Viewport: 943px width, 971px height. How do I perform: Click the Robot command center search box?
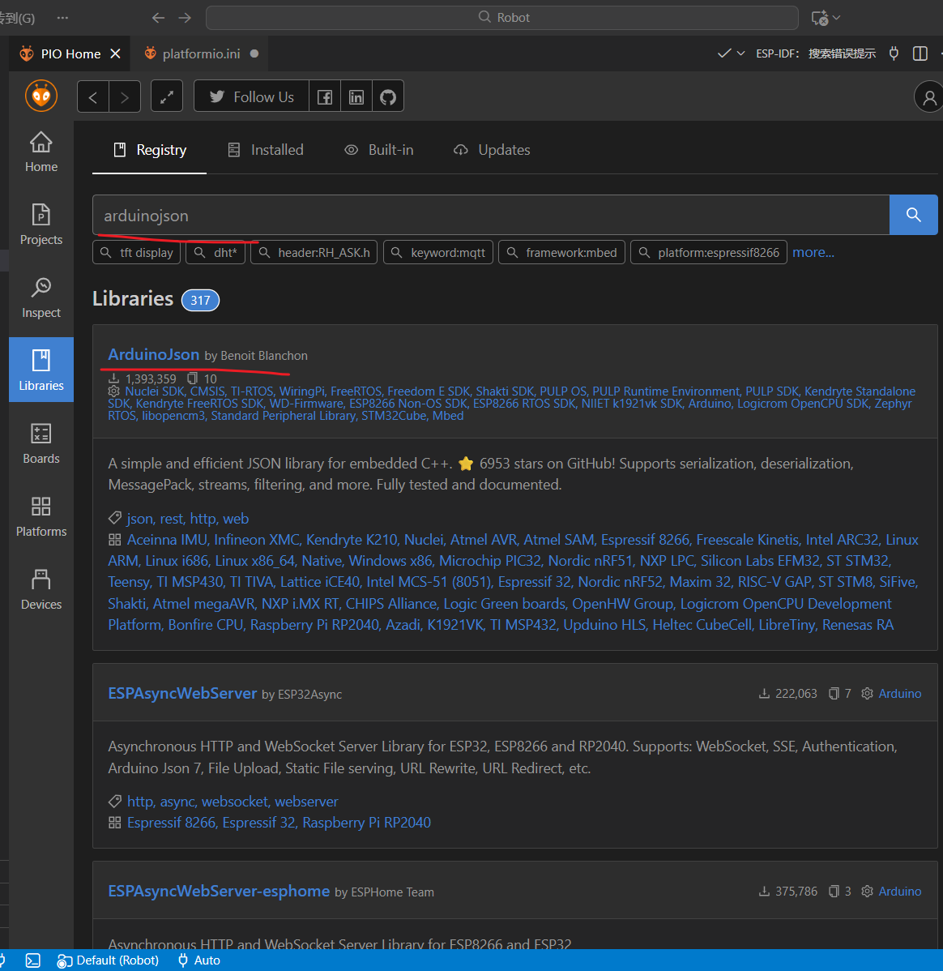501,17
